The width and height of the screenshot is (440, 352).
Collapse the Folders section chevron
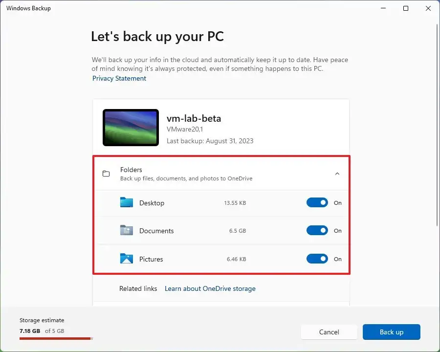[337, 173]
